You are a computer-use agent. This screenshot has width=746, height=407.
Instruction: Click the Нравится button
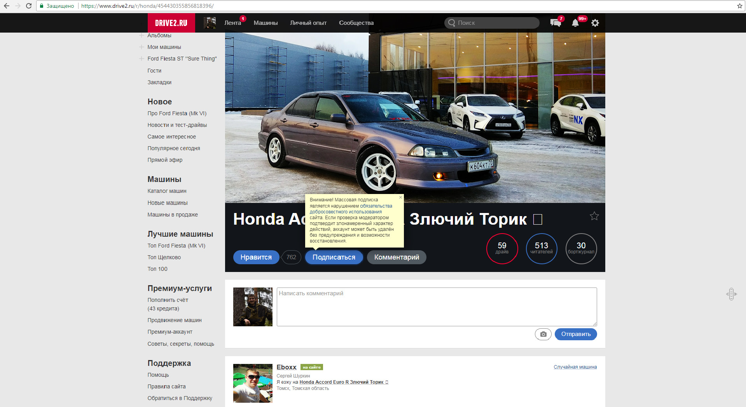tap(256, 257)
